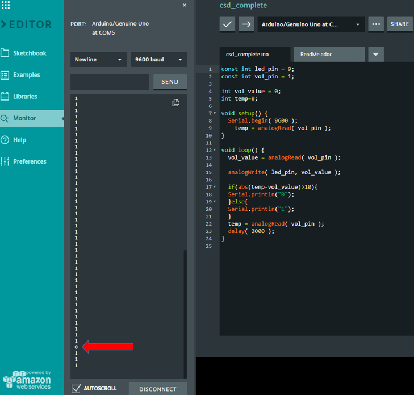Click the Amazon Web Services logo
This screenshot has height=395, width=414.
(27, 380)
